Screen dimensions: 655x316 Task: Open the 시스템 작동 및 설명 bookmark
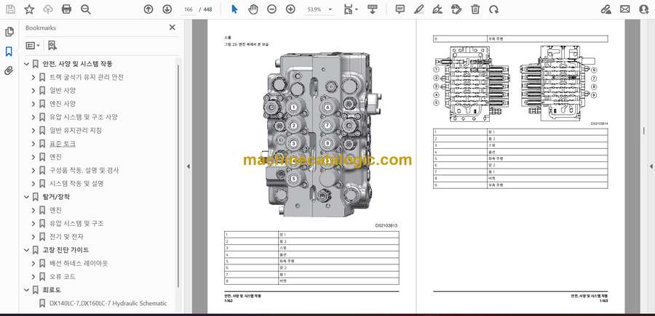[76, 184]
